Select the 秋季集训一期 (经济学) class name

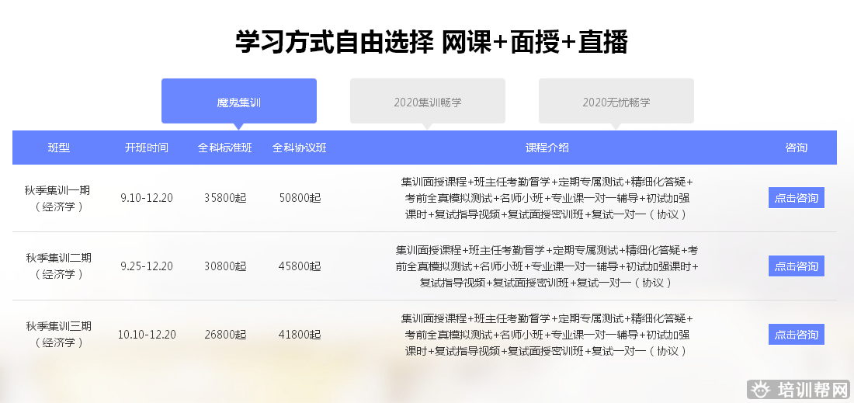(x=59, y=198)
